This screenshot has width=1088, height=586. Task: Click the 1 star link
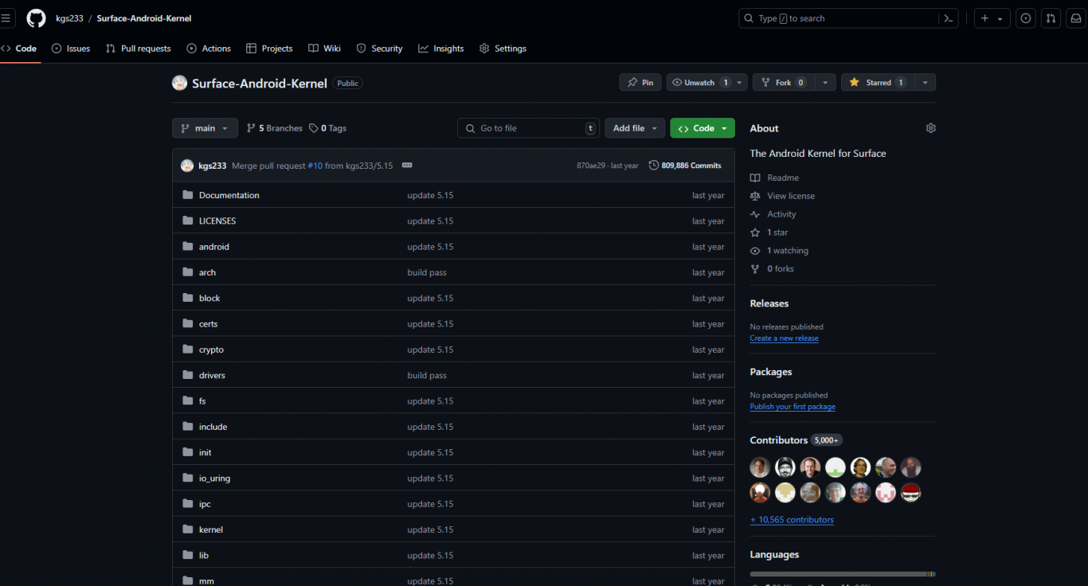(769, 232)
